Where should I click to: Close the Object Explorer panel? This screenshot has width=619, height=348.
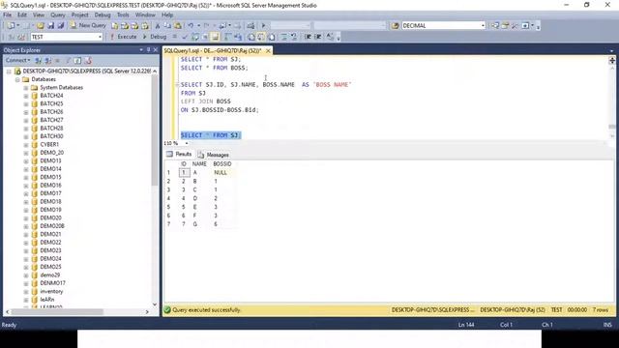coord(155,49)
